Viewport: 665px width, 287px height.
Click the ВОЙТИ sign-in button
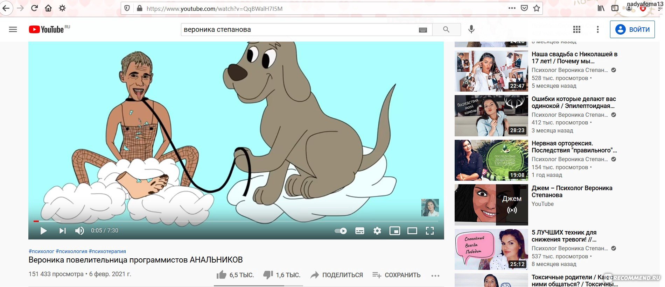632,29
